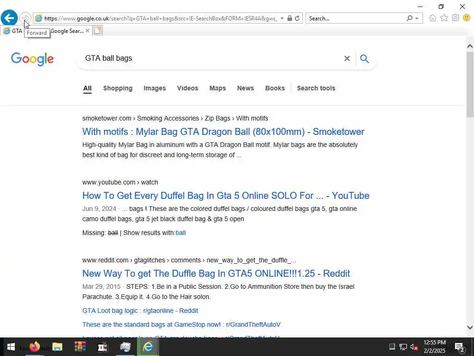Click the Mar 29, 2015 date text
This screenshot has height=356, width=474.
[x=101, y=286]
